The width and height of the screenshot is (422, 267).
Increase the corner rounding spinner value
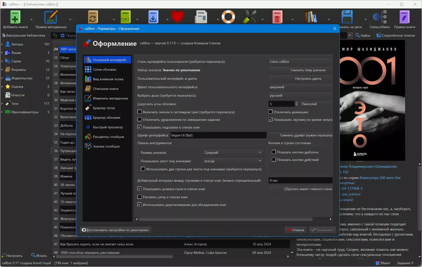(296, 102)
